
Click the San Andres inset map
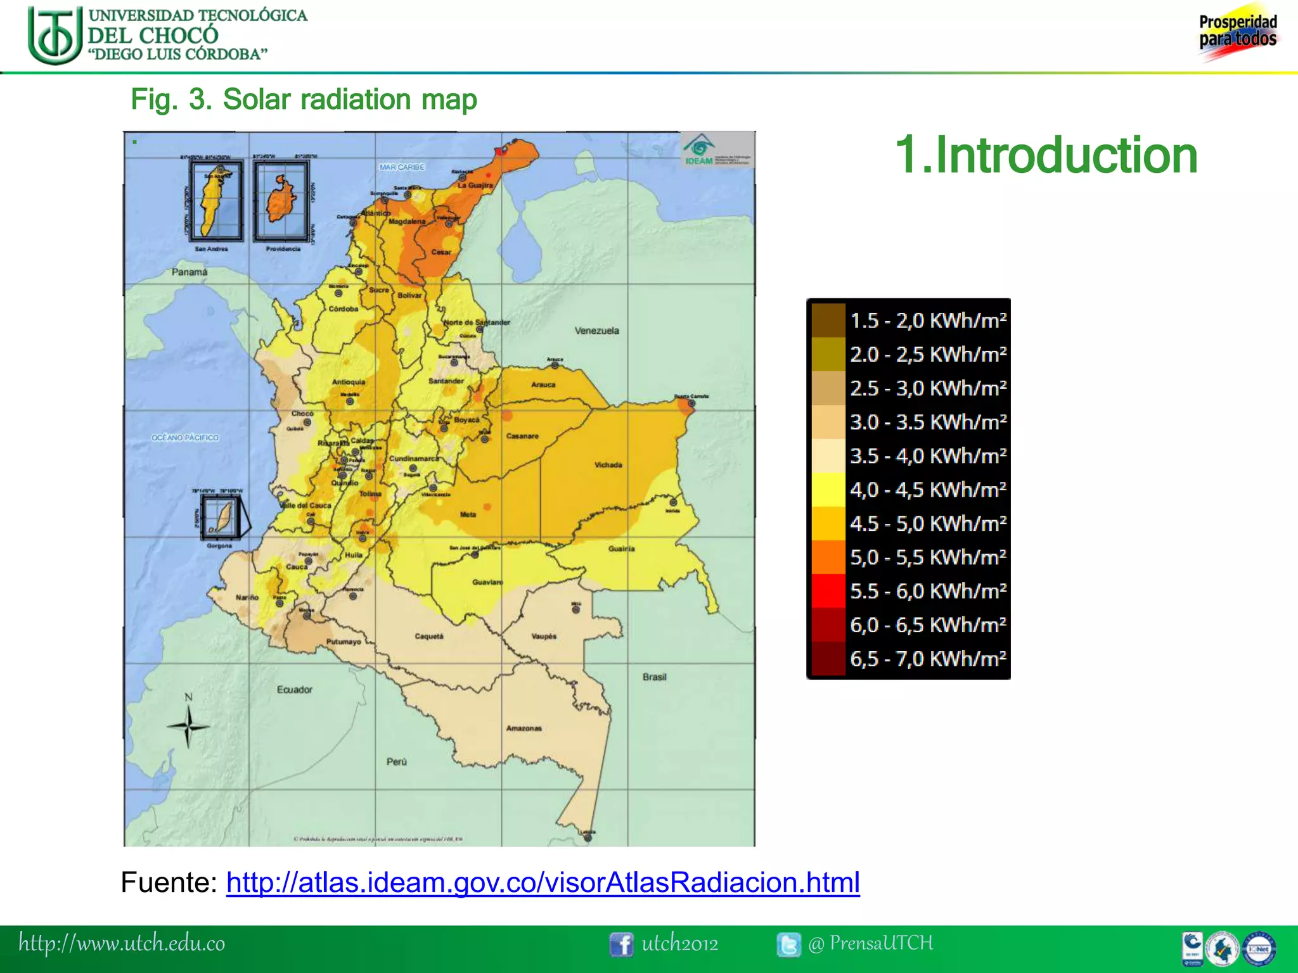(216, 201)
